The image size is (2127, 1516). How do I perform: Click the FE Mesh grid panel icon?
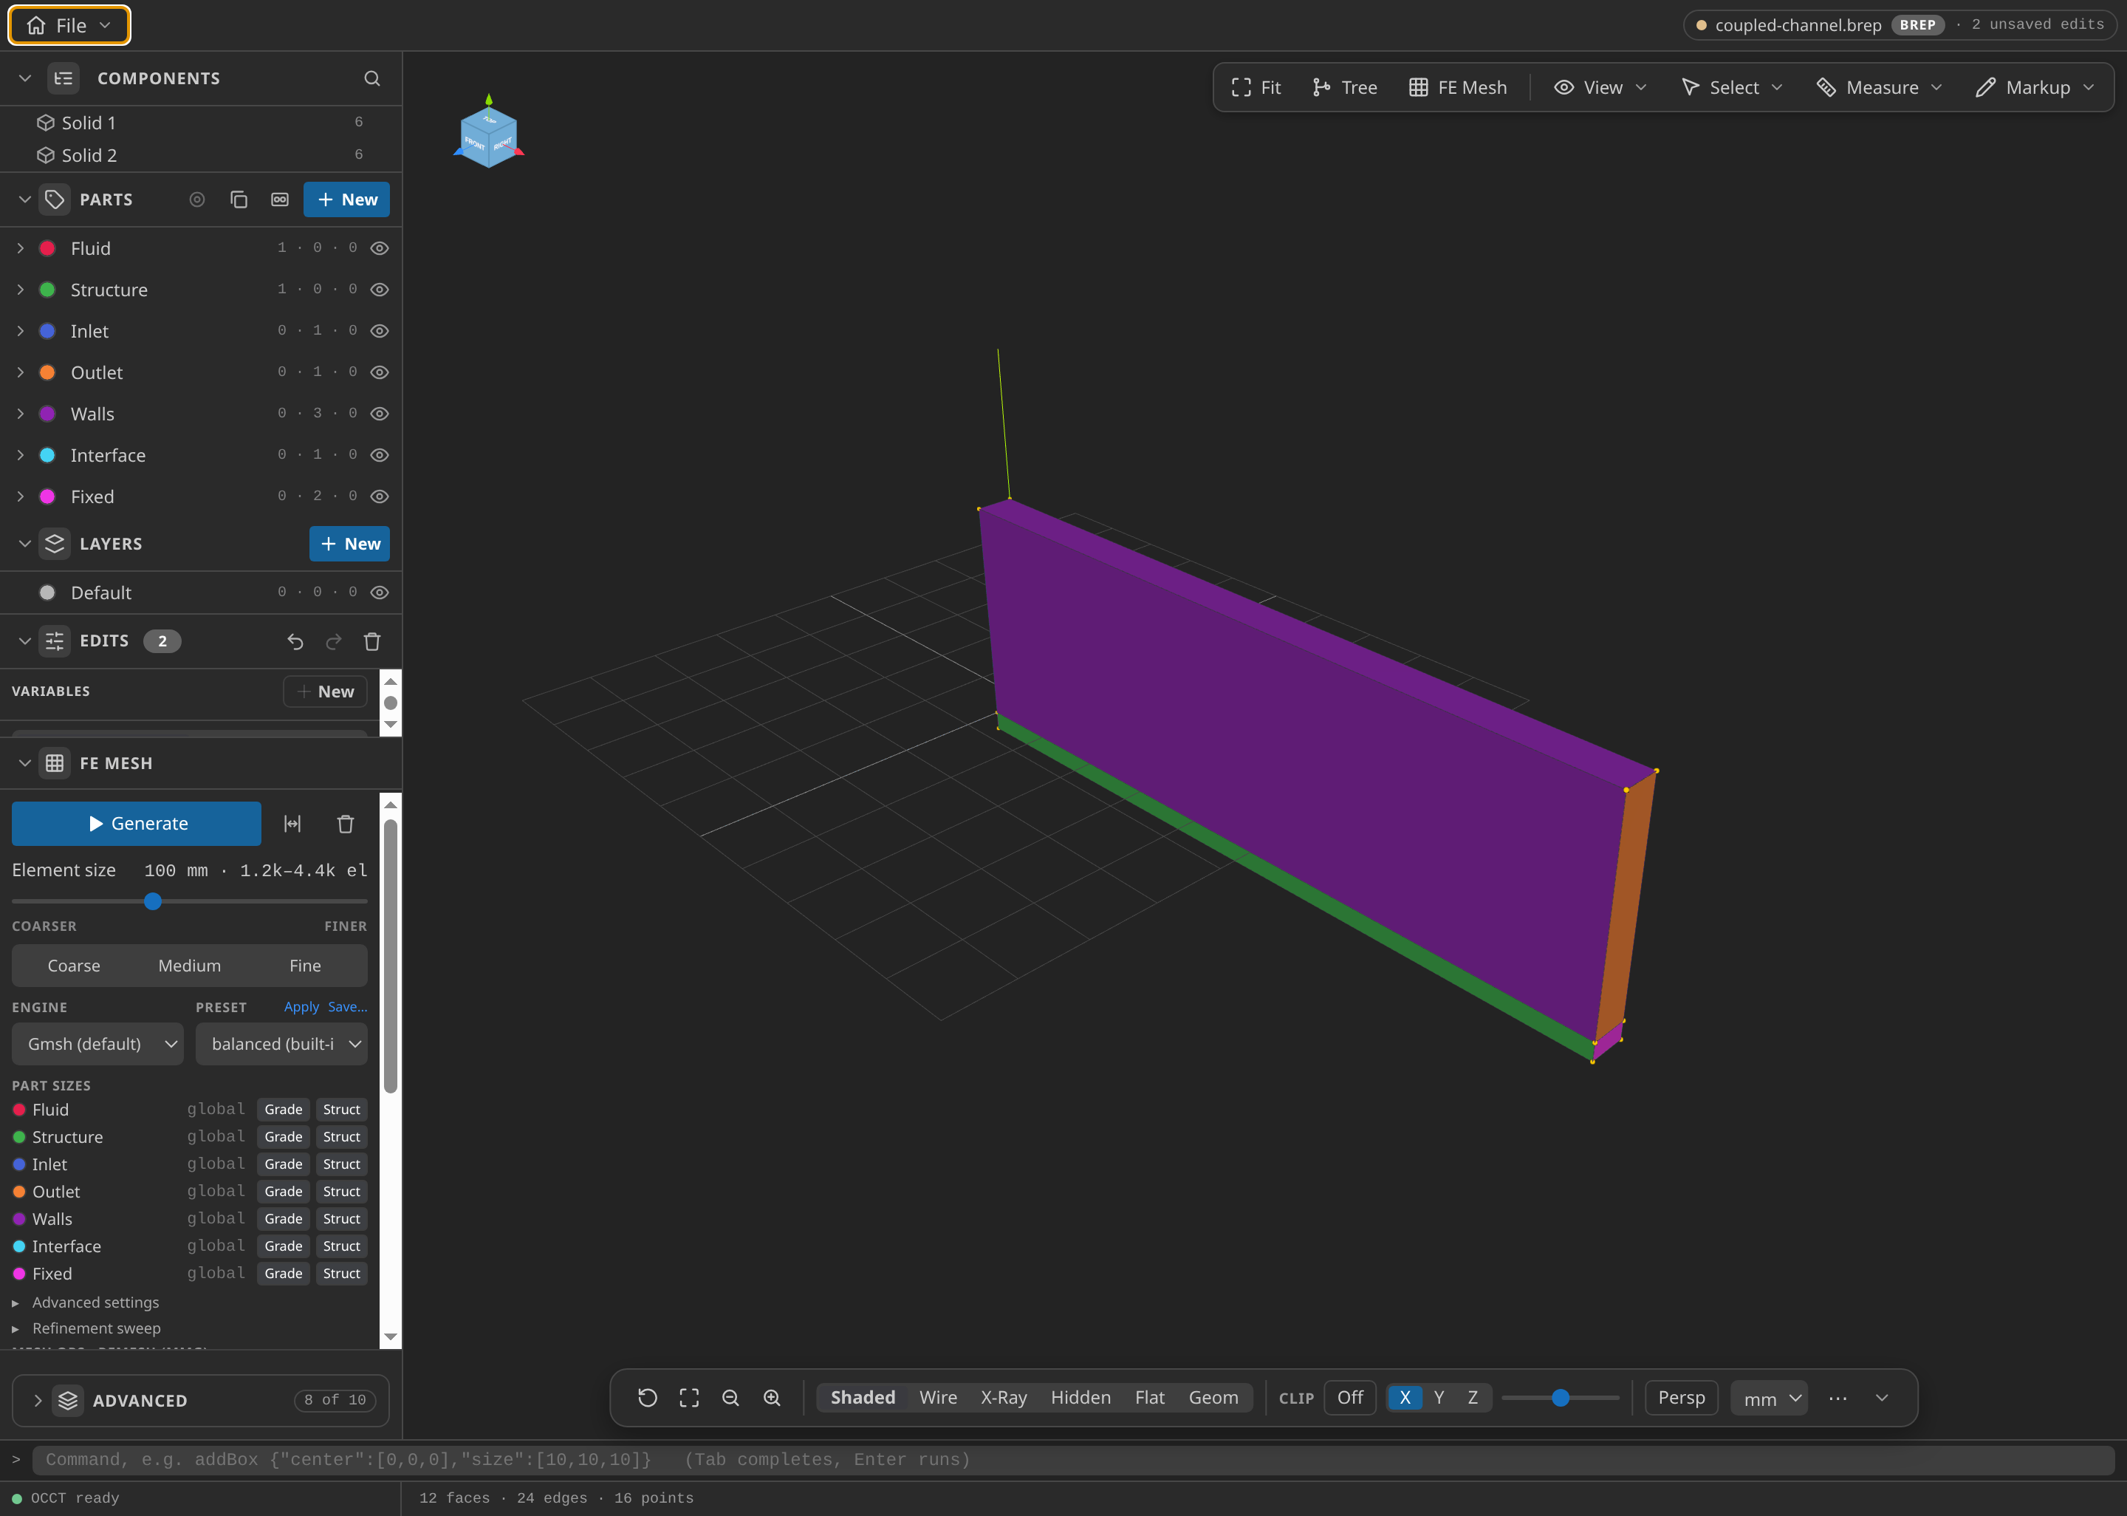(x=55, y=764)
